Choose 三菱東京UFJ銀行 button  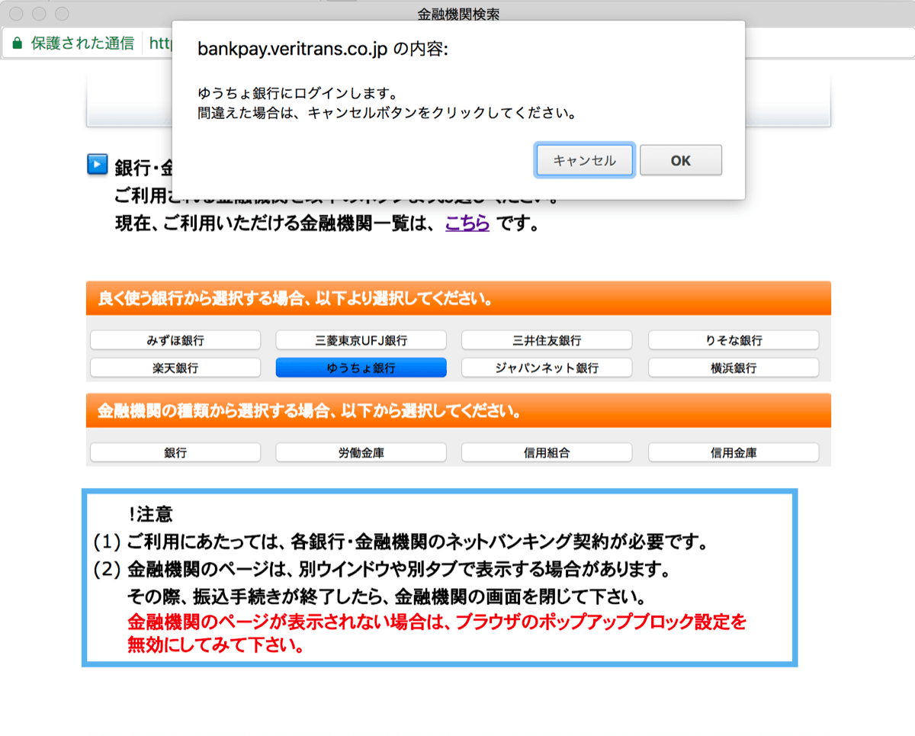(x=361, y=340)
